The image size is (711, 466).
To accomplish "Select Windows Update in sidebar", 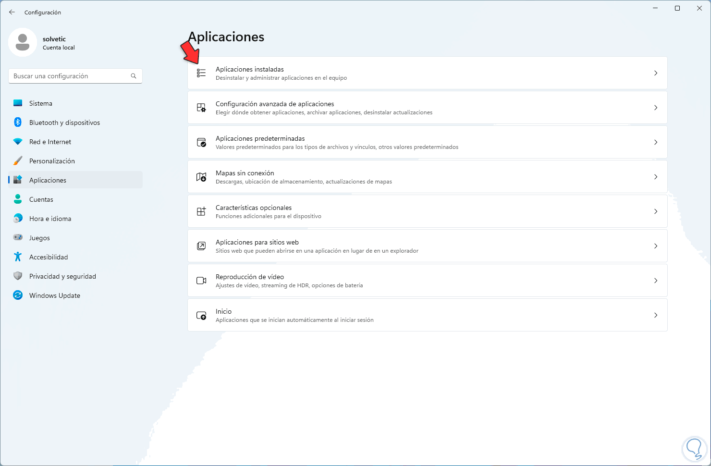I will click(75, 295).
